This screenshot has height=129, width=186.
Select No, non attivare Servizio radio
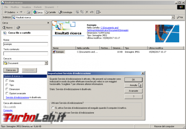click(53, 112)
